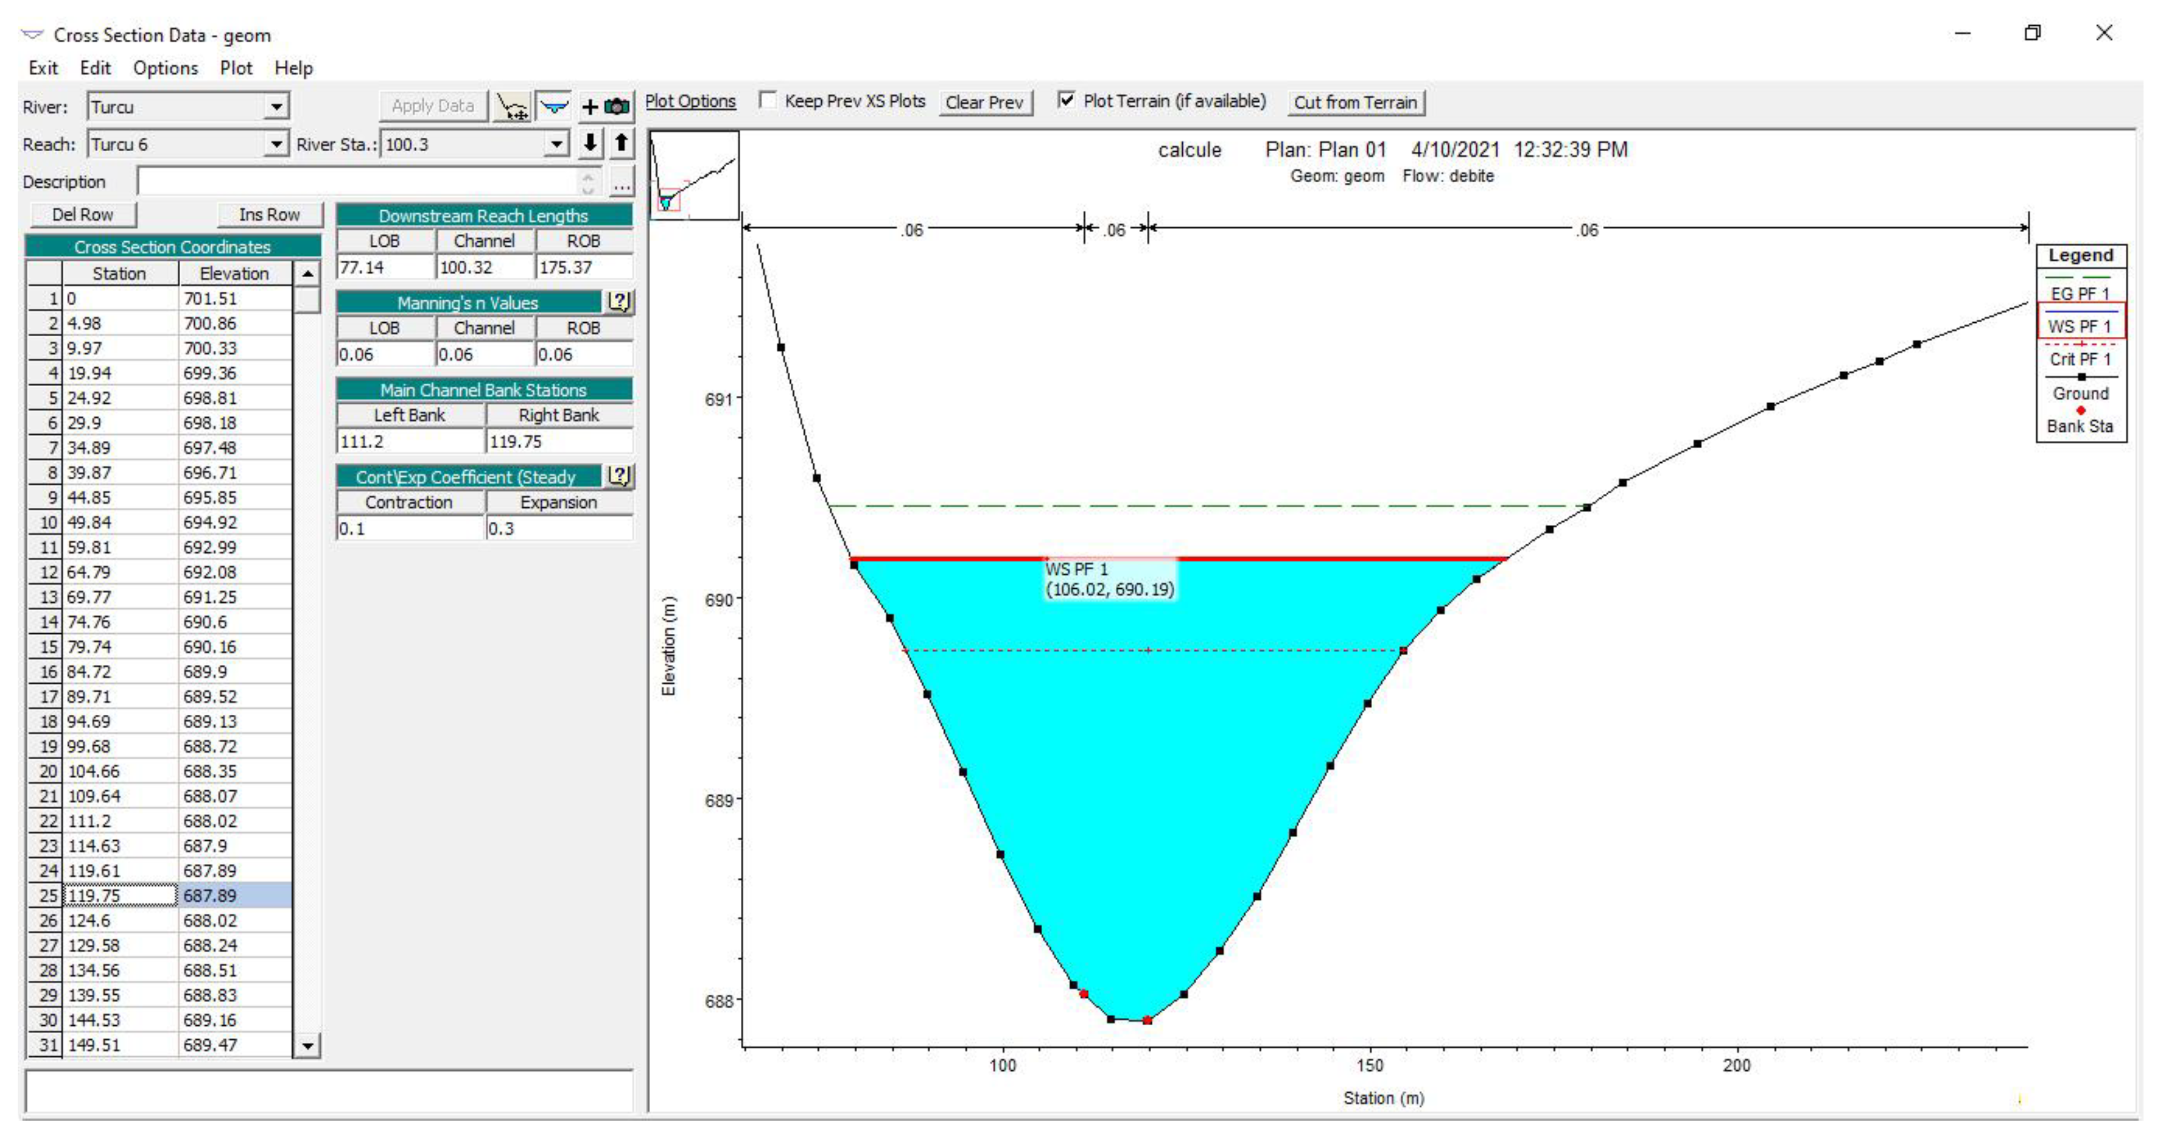Move to next upstream river station arrow
2158x1133 pixels.
(x=621, y=143)
